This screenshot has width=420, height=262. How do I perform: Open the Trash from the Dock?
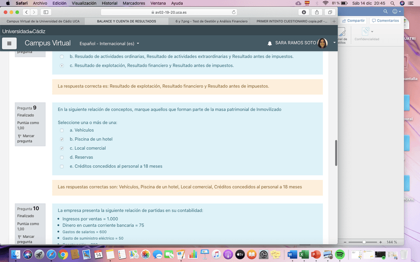coord(404,254)
